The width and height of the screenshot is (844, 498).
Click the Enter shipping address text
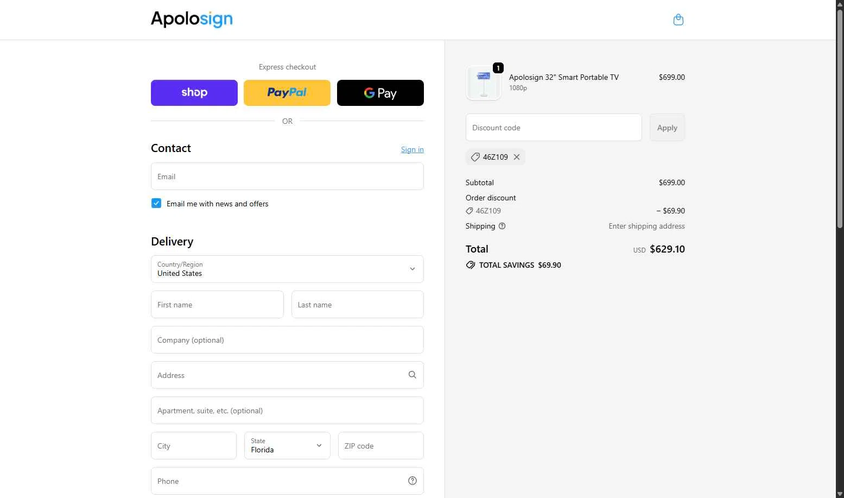click(646, 226)
